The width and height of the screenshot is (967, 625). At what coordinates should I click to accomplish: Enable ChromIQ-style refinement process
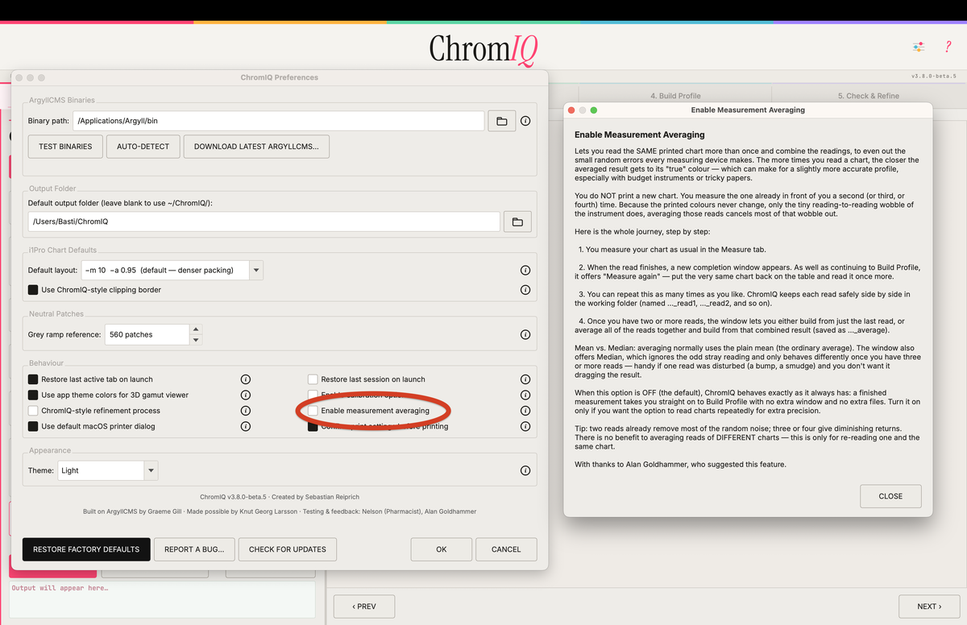tap(33, 411)
